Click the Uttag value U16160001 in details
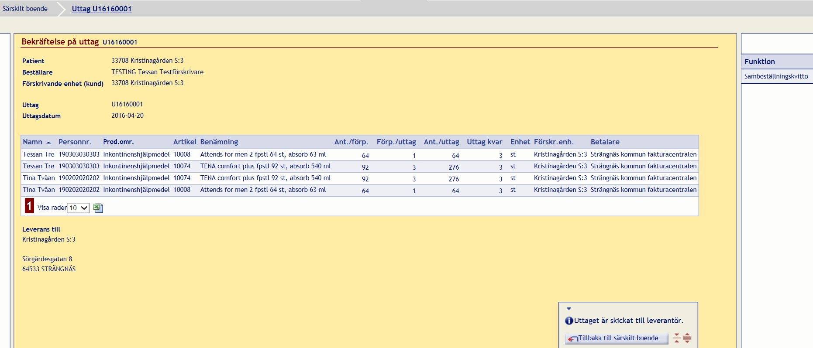This screenshot has width=813, height=348. (x=127, y=104)
